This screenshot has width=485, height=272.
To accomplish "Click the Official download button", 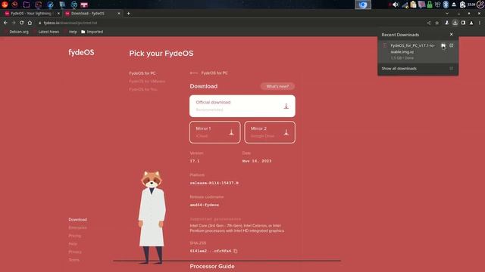I will click(x=242, y=106).
